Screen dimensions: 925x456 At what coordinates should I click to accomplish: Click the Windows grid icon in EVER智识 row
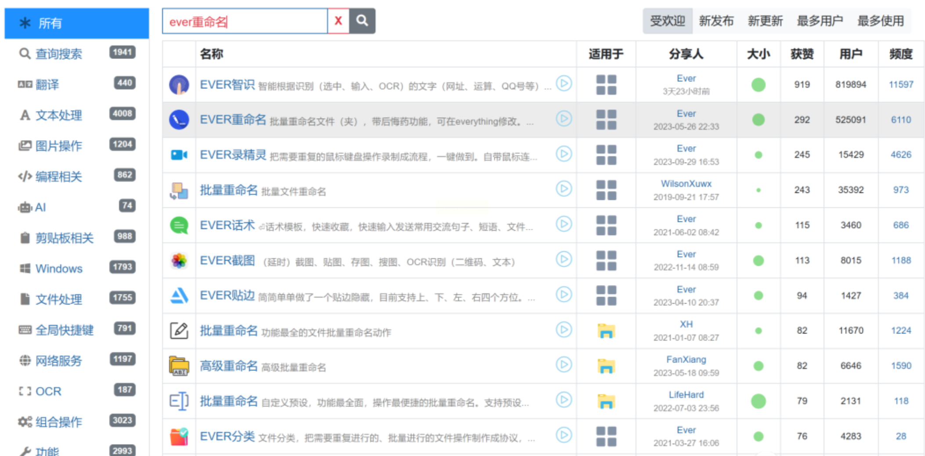(x=606, y=85)
